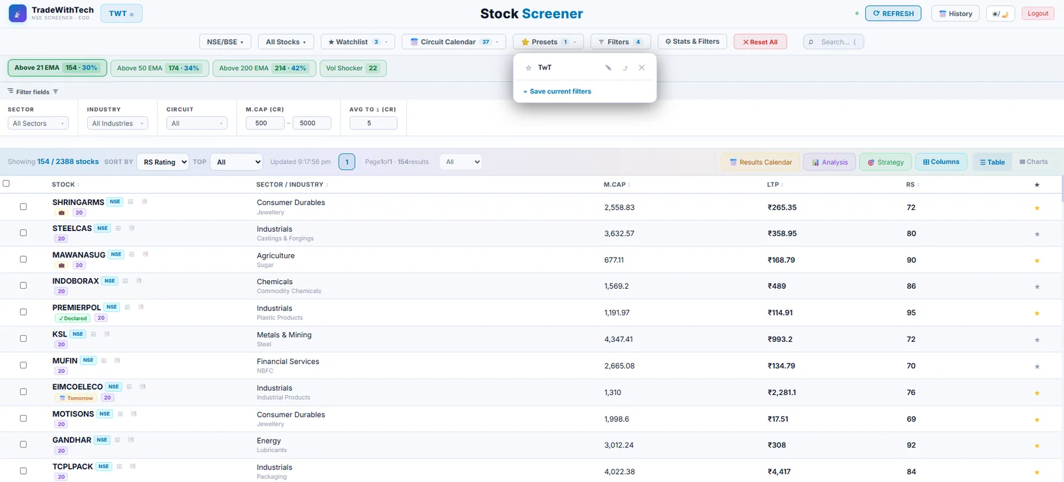Click the grid icon next to EIMCOELECO
This screenshot has height=482, width=1064.
point(129,386)
